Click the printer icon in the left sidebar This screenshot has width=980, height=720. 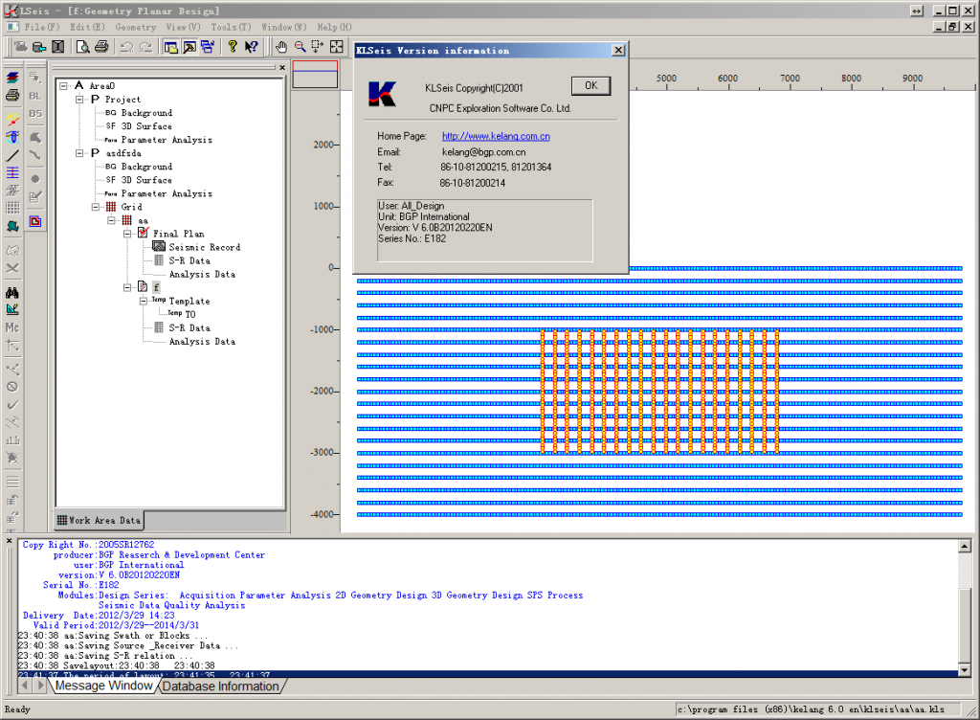12,95
